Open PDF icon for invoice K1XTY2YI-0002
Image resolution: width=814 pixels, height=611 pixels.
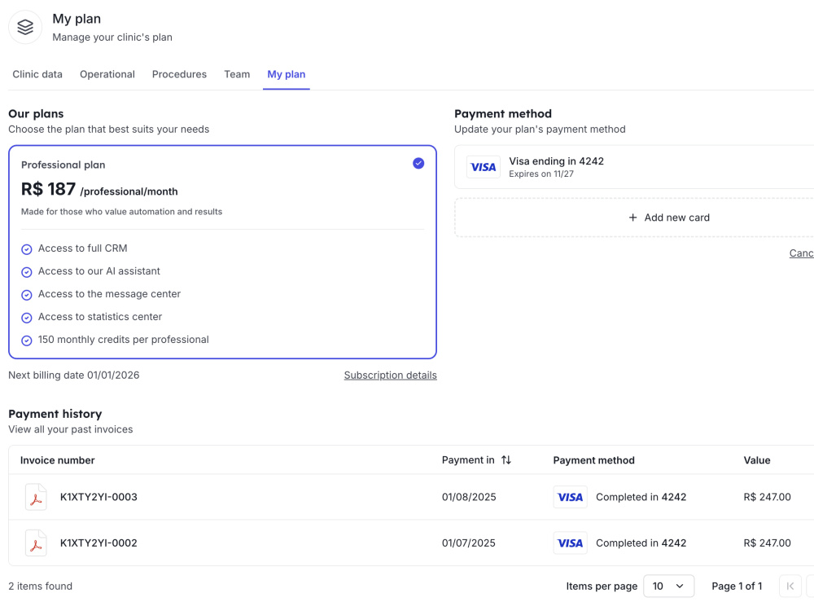(x=36, y=543)
